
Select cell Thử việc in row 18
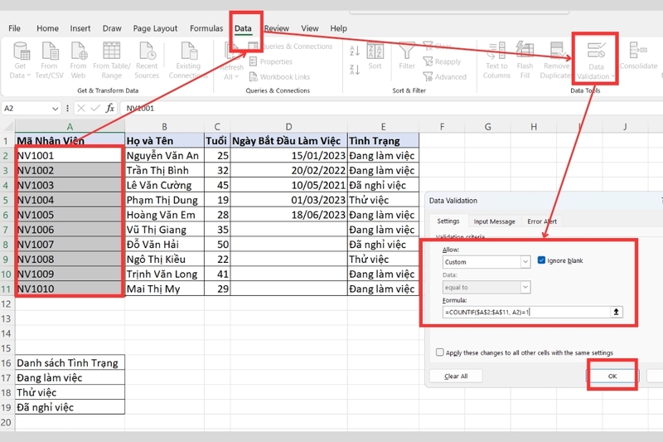(70, 392)
